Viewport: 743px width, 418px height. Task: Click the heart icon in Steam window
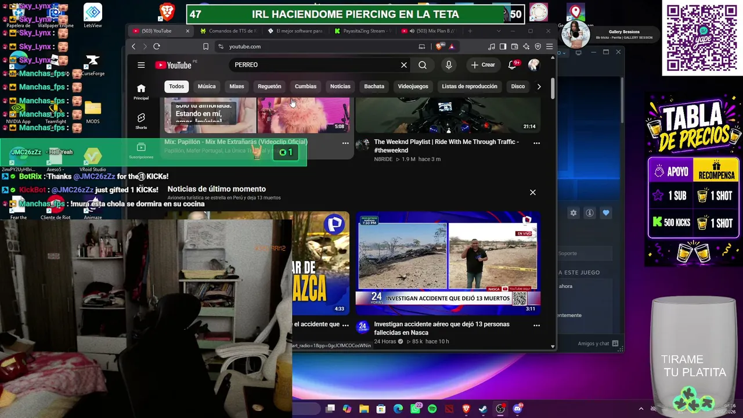tap(606, 213)
